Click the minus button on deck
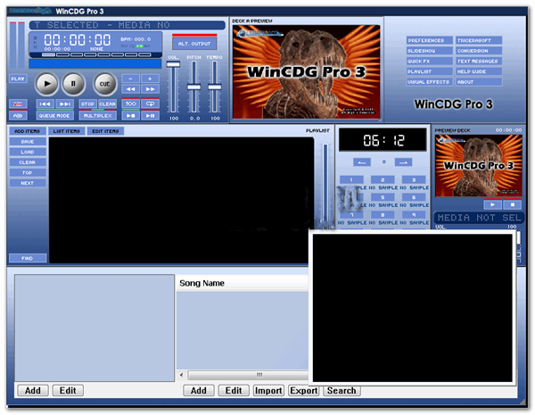 [130, 79]
